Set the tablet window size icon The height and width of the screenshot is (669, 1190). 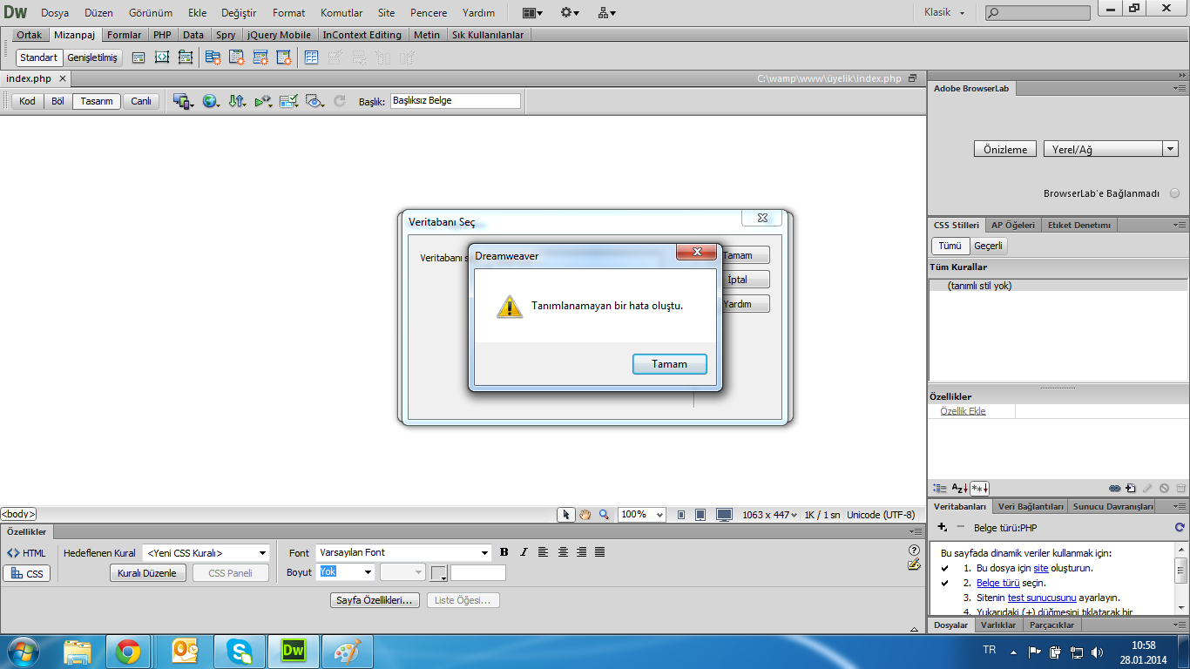[x=700, y=515]
